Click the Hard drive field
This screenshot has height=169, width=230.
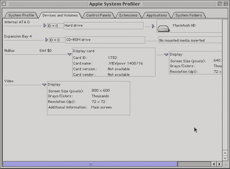[x=104, y=26]
